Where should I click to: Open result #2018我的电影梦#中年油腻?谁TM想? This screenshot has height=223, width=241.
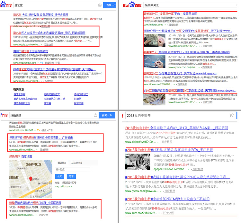coord(167,199)
